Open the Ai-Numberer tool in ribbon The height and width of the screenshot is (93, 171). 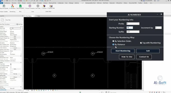click(12, 7)
